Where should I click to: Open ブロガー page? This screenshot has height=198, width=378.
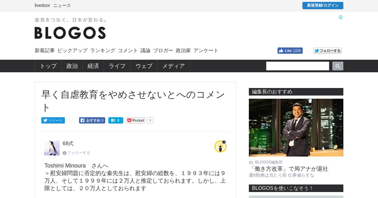[163, 51]
